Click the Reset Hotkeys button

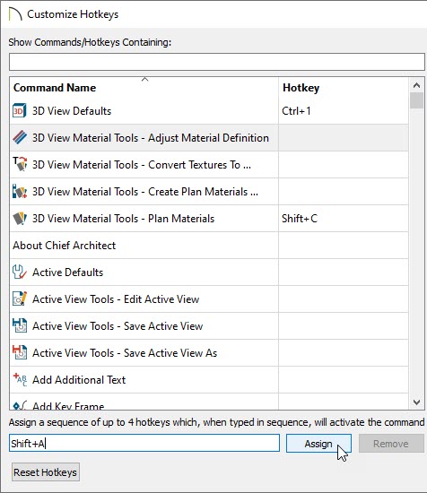[46, 471]
